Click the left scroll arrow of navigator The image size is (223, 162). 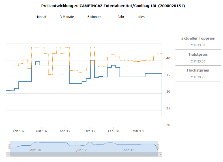coord(8,154)
